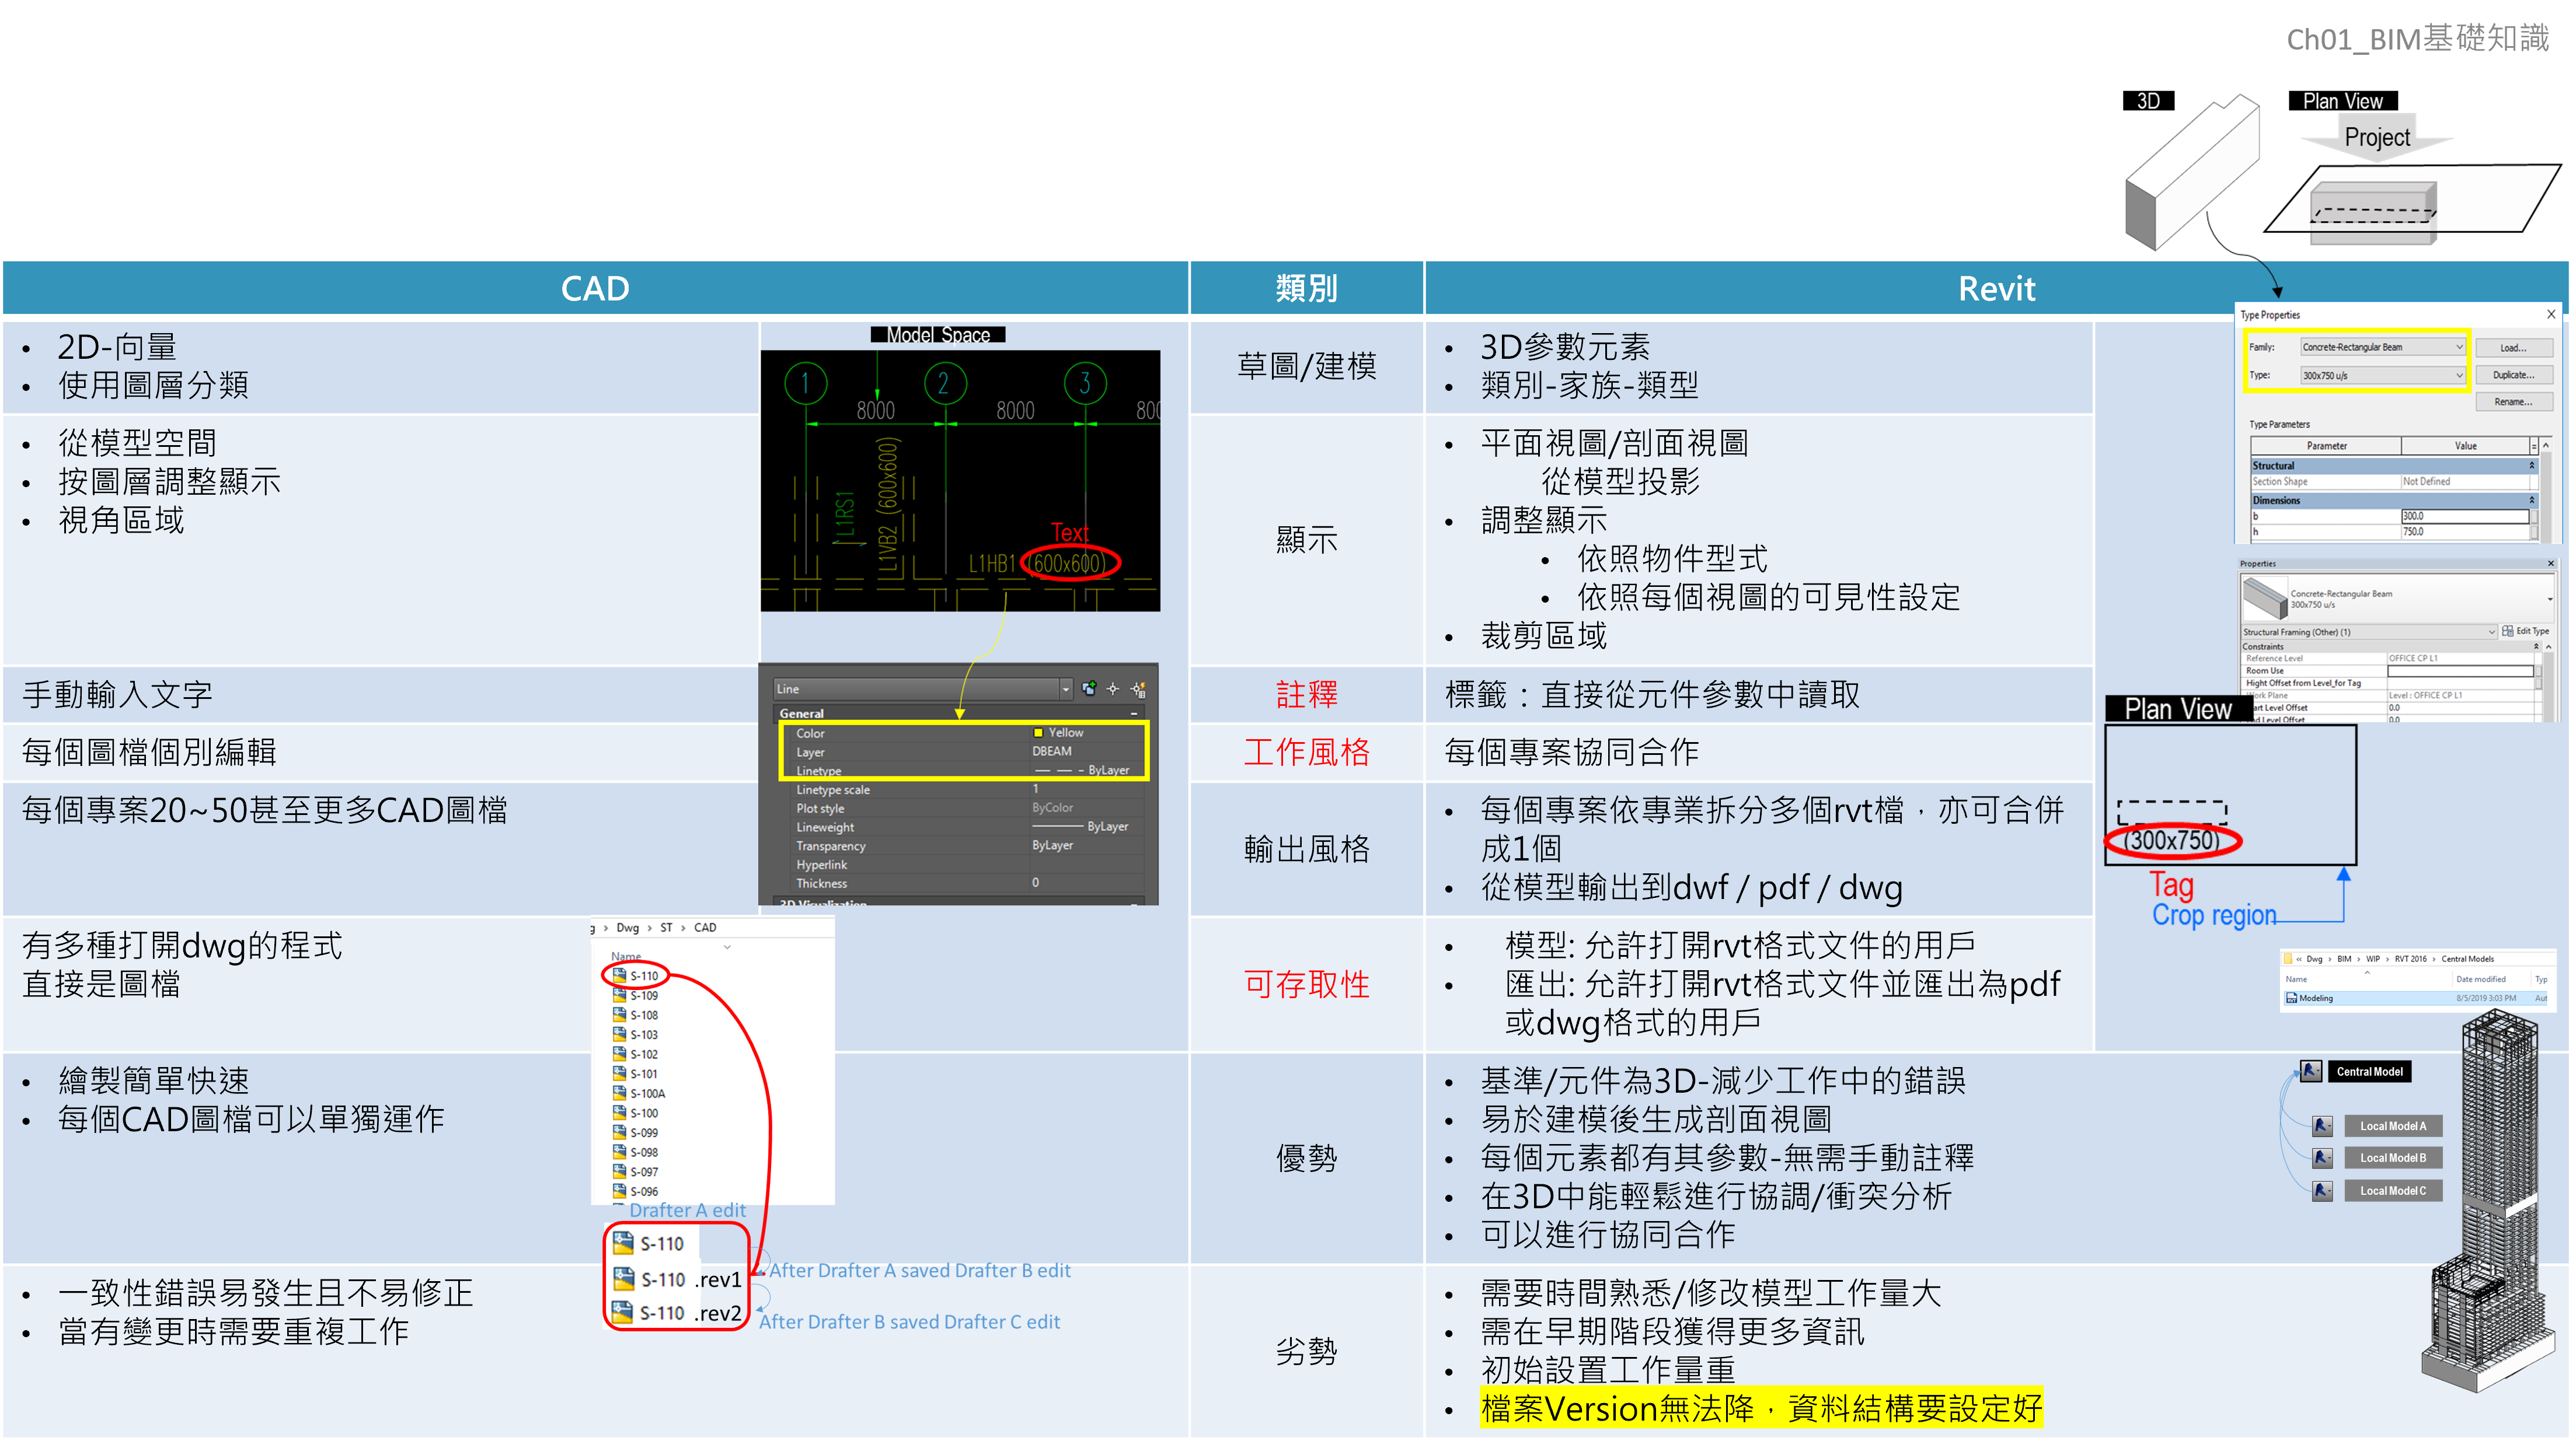This screenshot has height=1448, width=2576.
Task: Click the Revit Central Model icon
Action: coord(2311,1071)
